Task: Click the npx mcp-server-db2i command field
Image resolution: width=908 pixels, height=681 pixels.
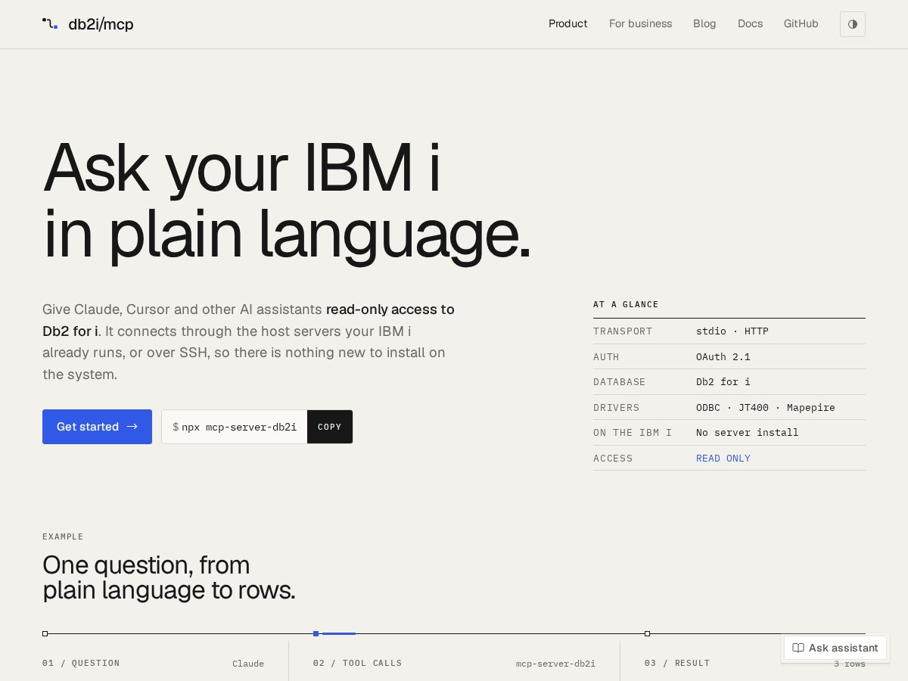Action: (235, 427)
